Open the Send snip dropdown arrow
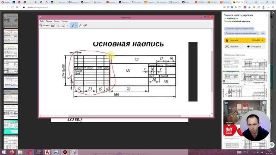 tap(68, 25)
